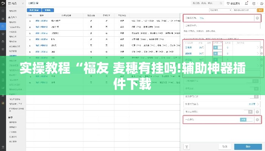Toggle the switch in the first flavor row
The image size is (265, 151).
(x=217, y=48)
